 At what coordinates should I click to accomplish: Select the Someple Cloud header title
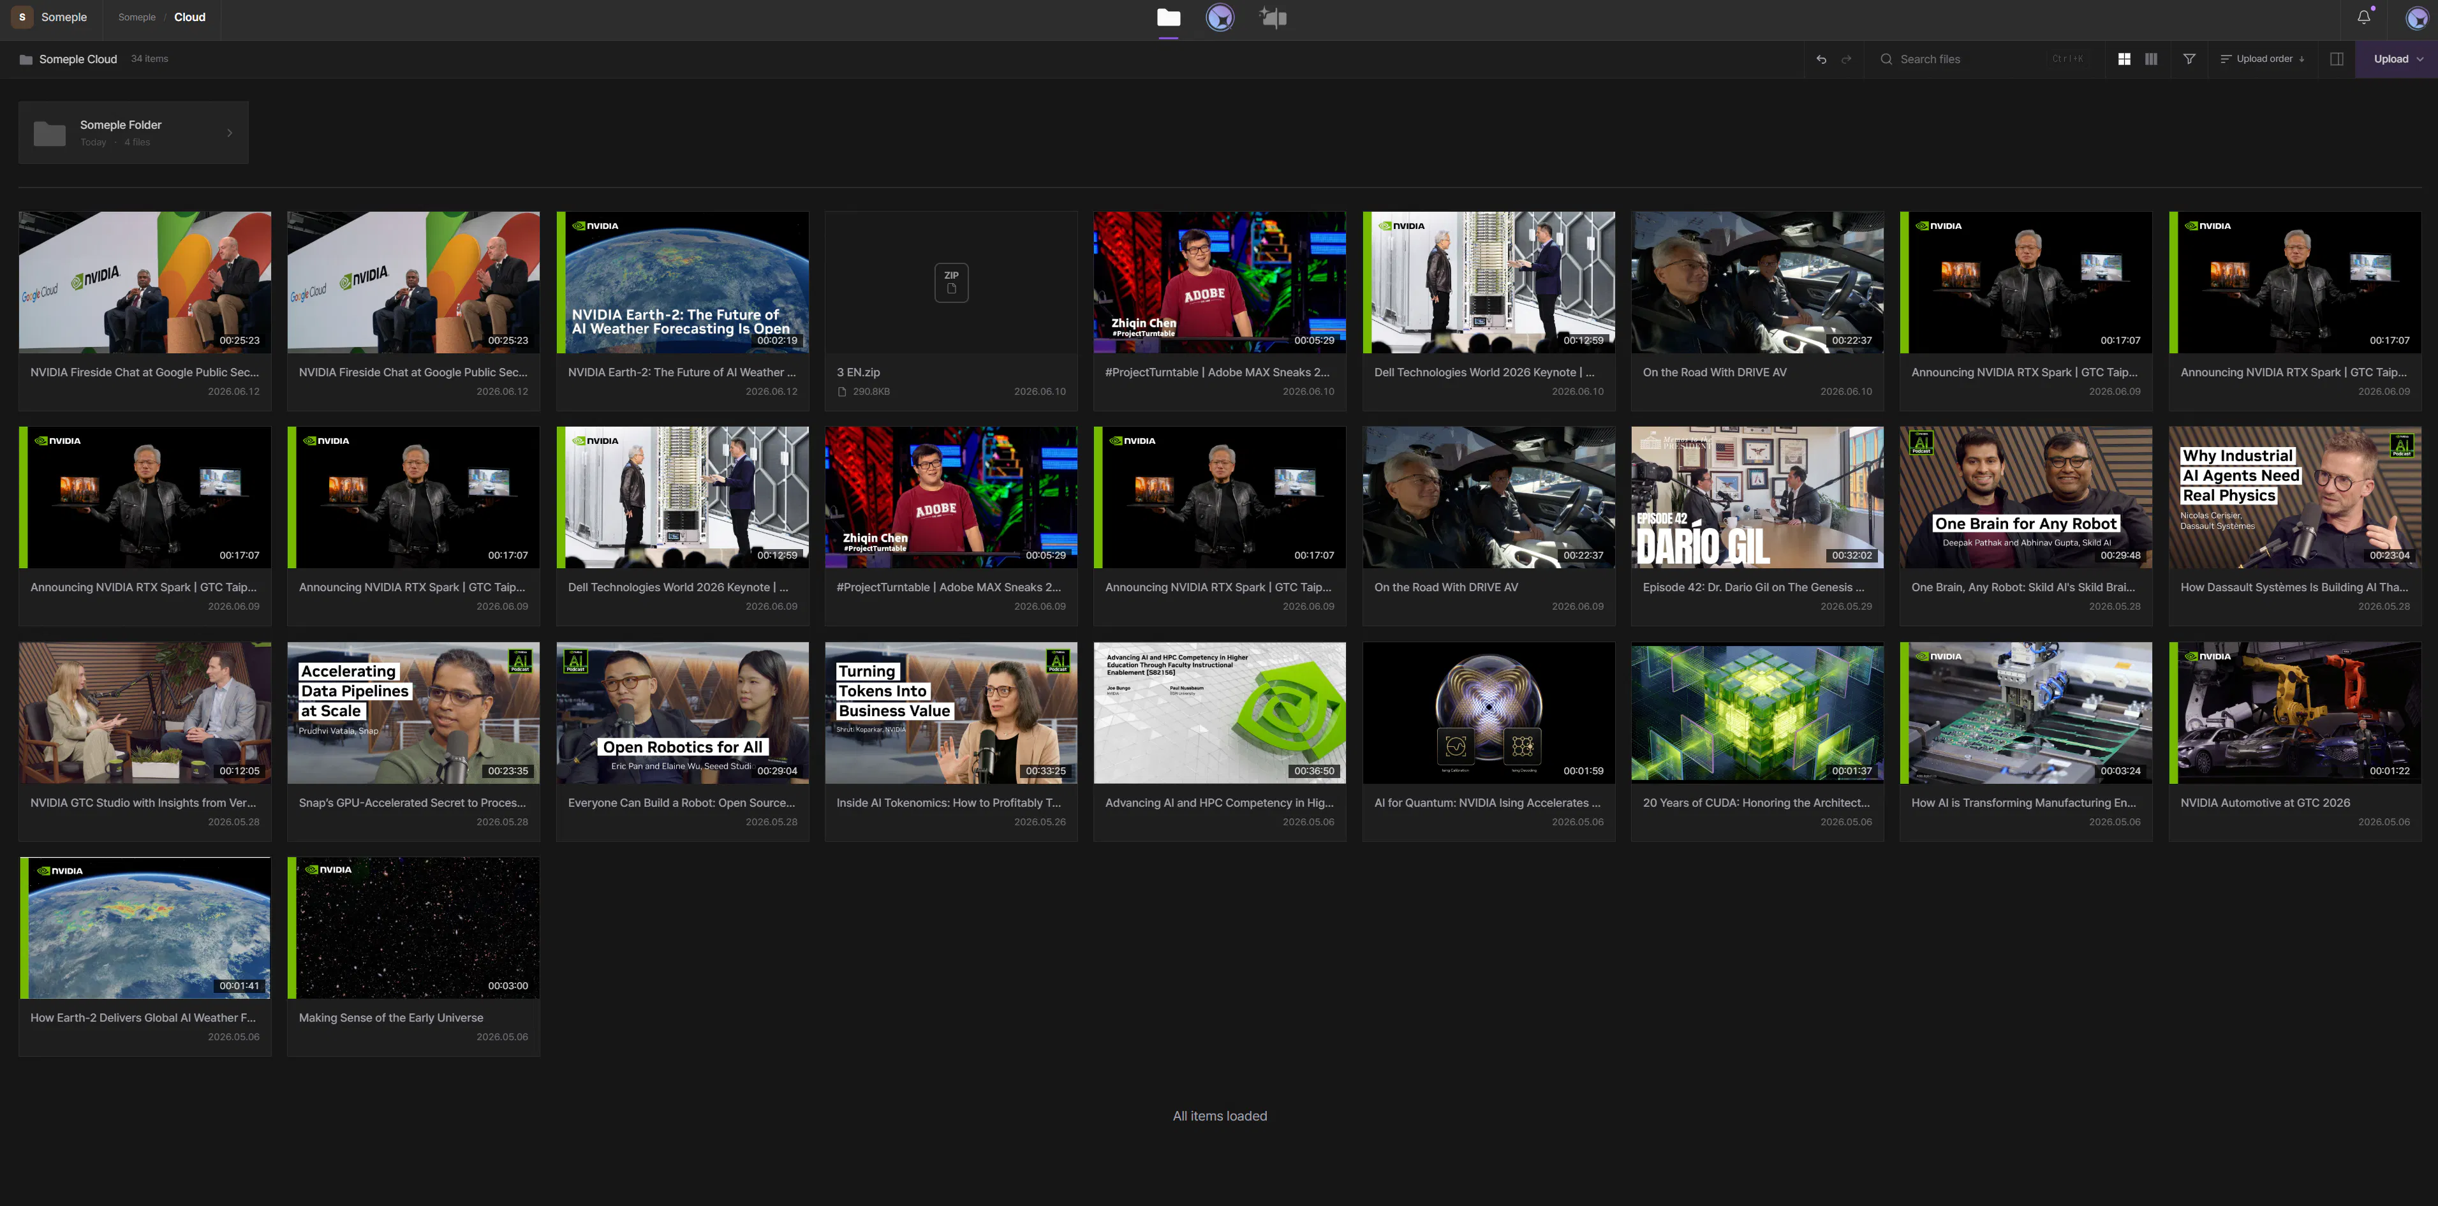pyautogui.click(x=78, y=59)
